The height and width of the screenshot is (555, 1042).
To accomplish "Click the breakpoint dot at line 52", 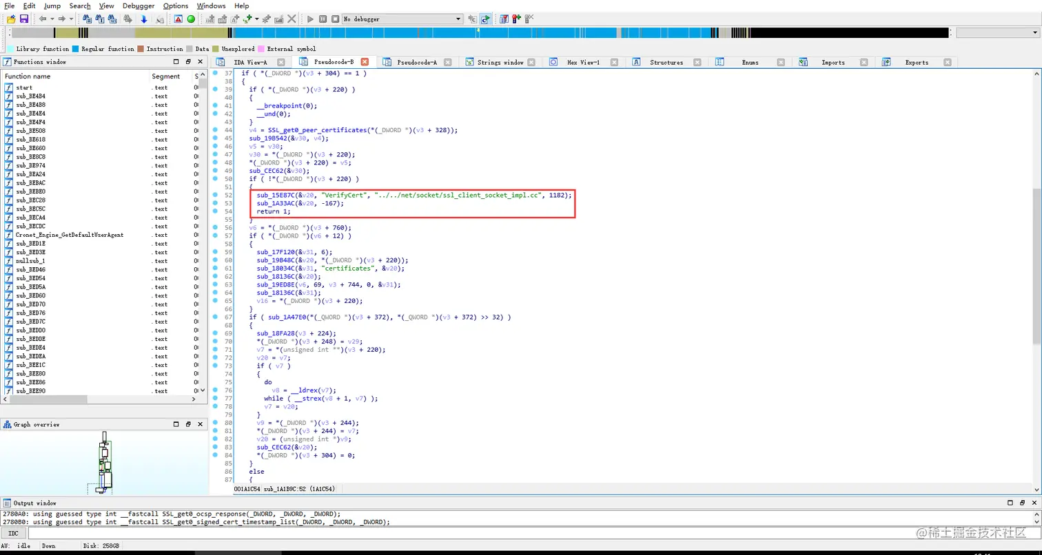I will click(216, 195).
